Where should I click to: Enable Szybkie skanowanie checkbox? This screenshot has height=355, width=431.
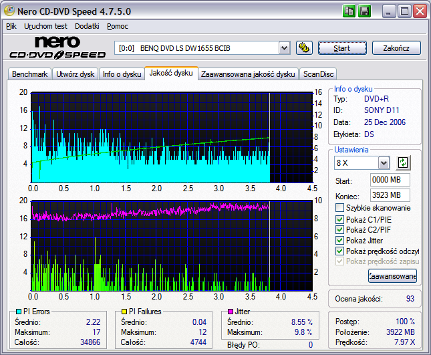[x=339, y=208]
